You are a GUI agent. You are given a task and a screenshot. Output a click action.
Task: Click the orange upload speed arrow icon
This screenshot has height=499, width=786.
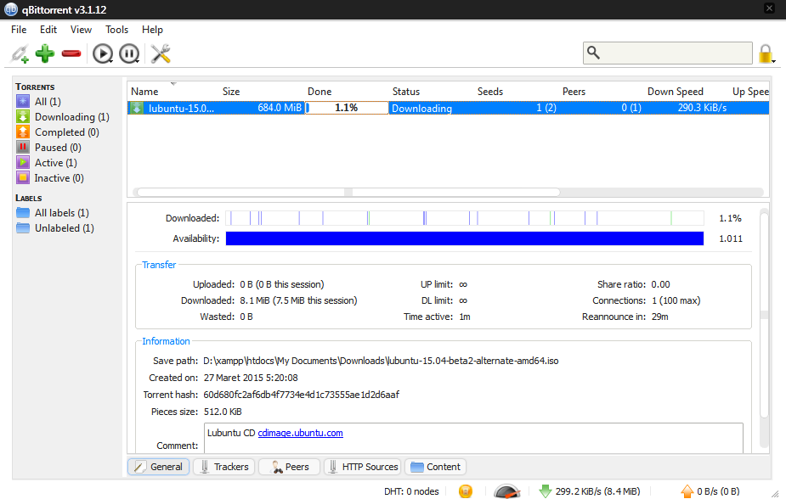tap(687, 491)
